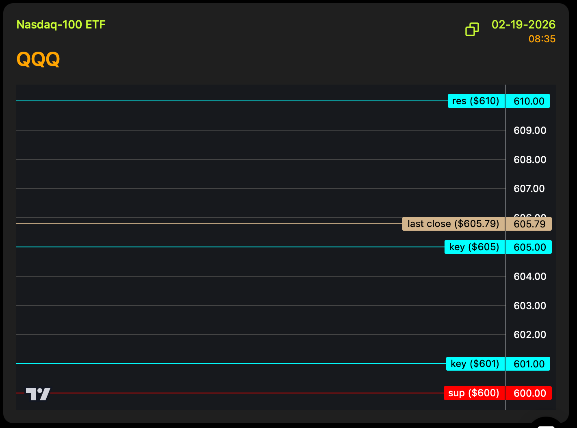Image resolution: width=577 pixels, height=428 pixels.
Task: Select the last close ($605.79) label
Action: [x=453, y=224]
